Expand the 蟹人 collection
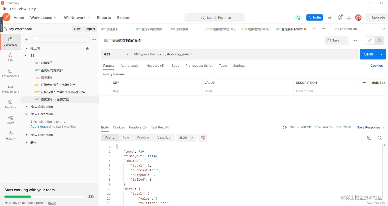388x206 pixels. pos(26,142)
